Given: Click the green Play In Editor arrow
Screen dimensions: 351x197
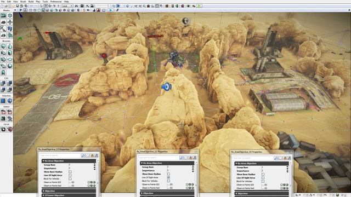Looking at the screenshot, I should [x=199, y=6].
